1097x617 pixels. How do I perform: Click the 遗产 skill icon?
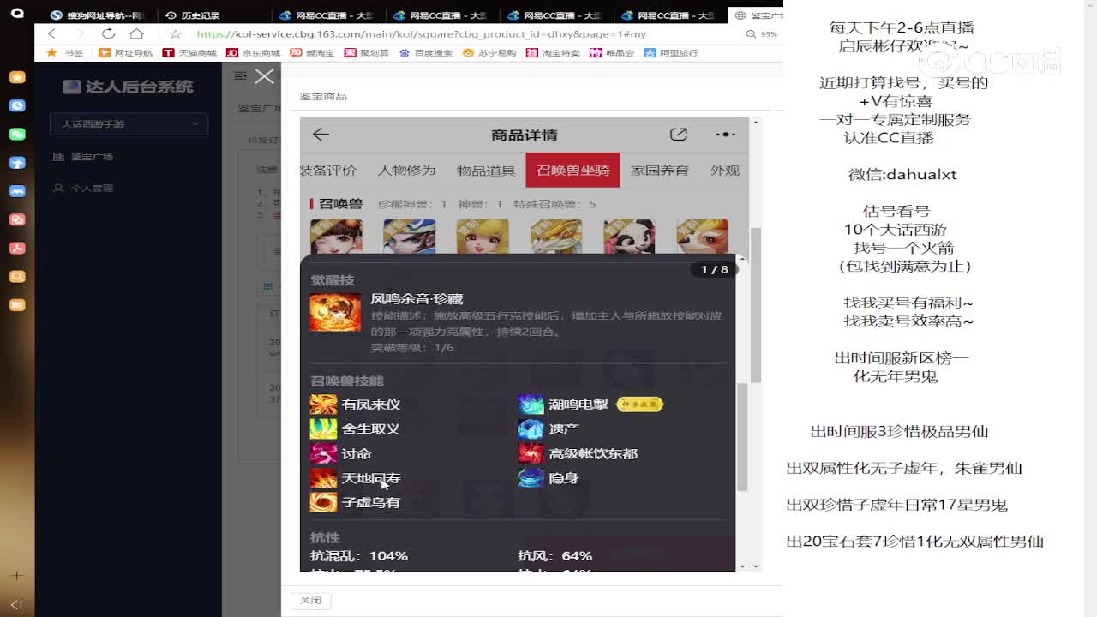click(x=531, y=428)
